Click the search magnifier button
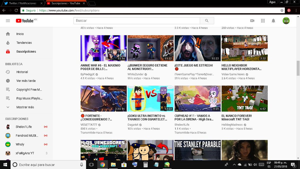 click(207, 21)
